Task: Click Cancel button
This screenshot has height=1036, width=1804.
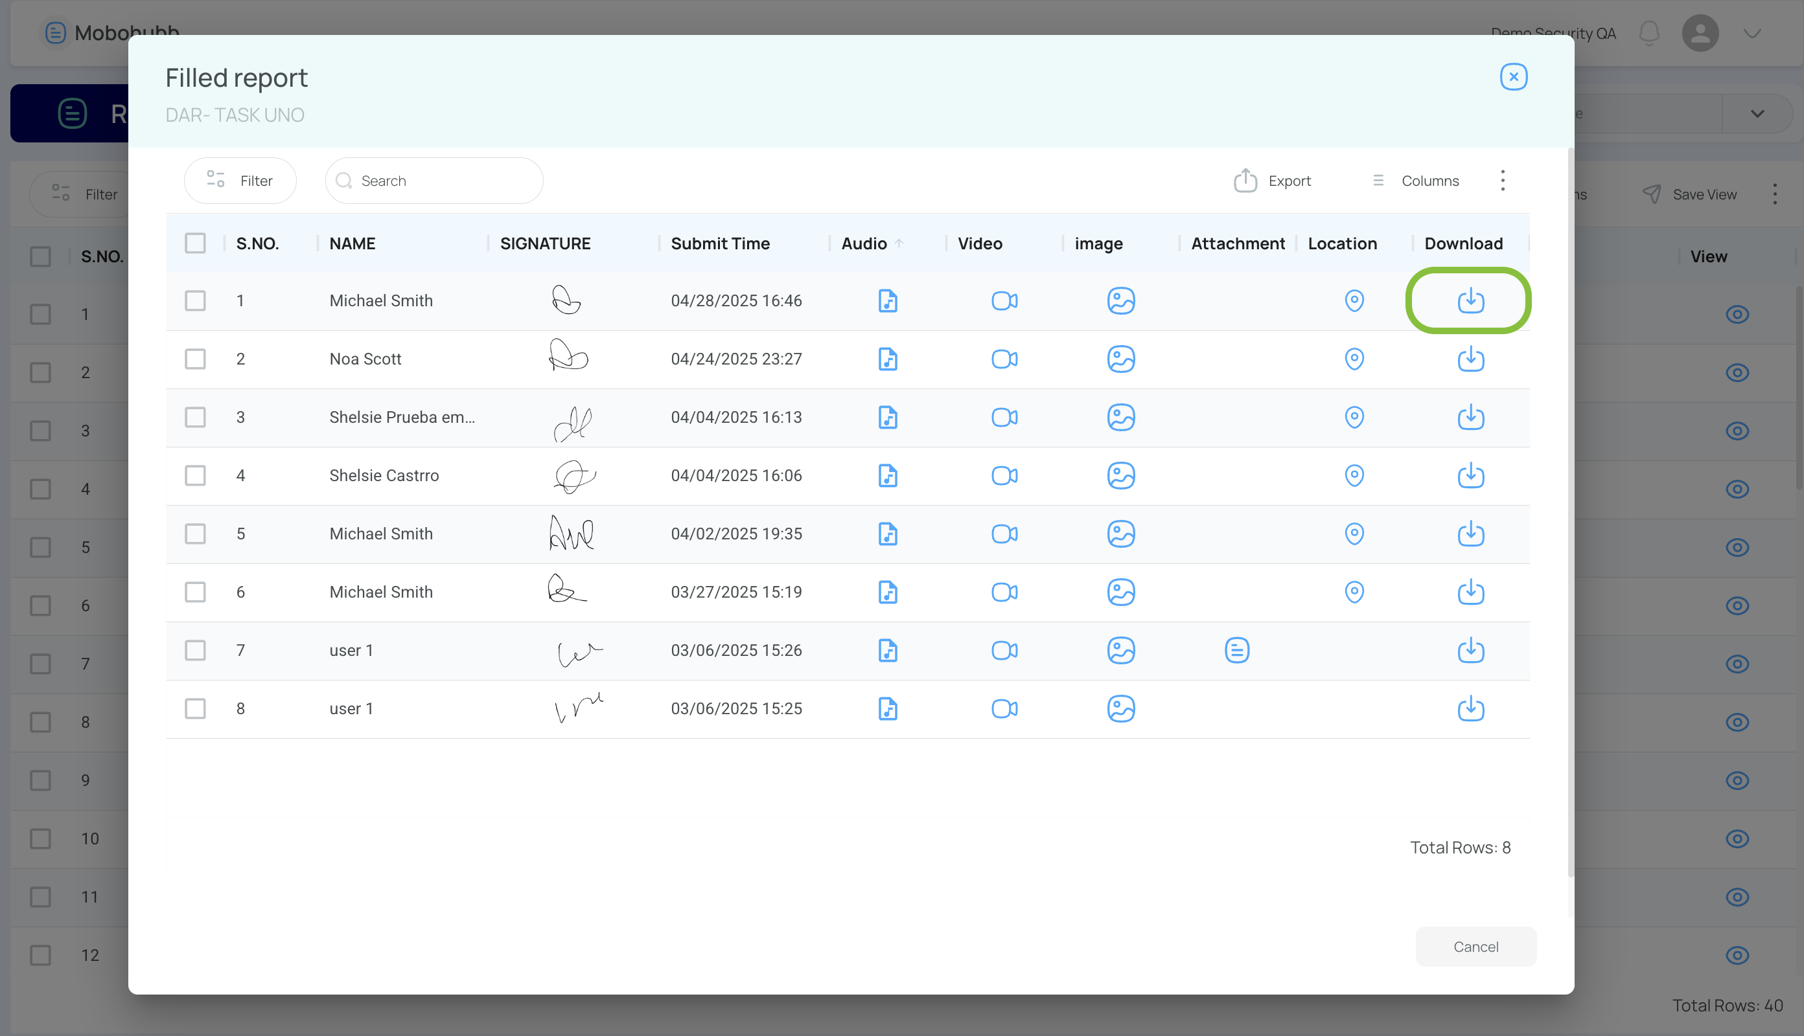Action: (x=1475, y=947)
